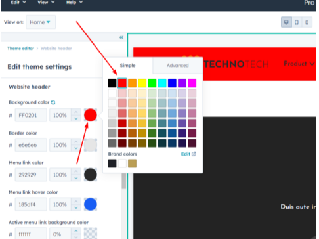The height and width of the screenshot is (239, 319).
Task: Decrease Menu link color opacity stepper
Action: (x=76, y=178)
